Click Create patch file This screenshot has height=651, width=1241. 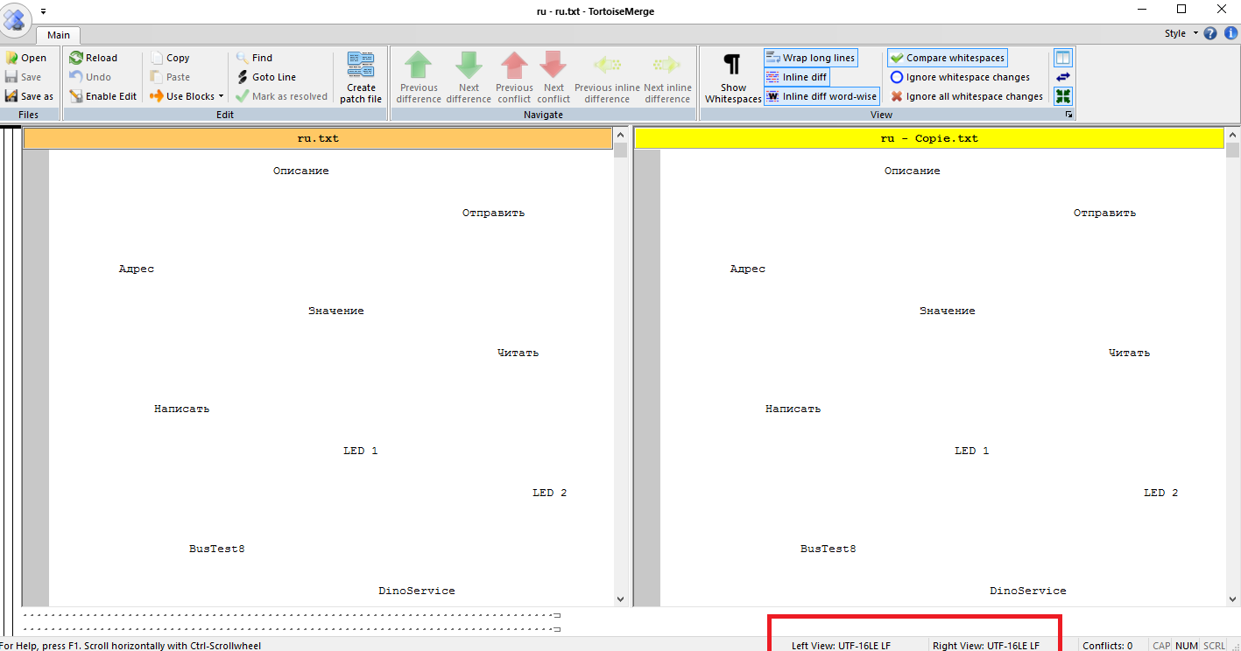click(x=361, y=77)
